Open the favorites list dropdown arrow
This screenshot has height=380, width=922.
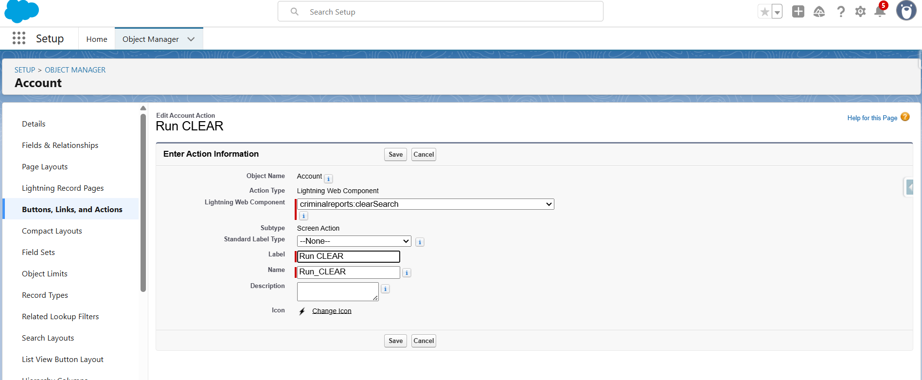pyautogui.click(x=777, y=12)
